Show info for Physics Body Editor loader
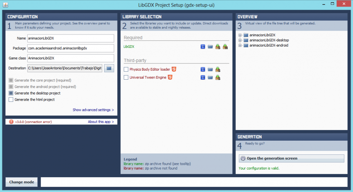The image size is (353, 192). tap(203, 69)
